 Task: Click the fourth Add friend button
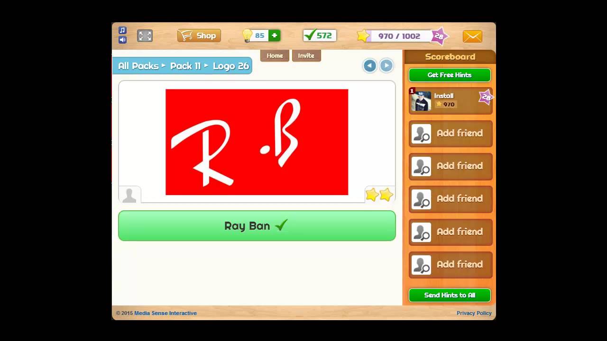(451, 232)
